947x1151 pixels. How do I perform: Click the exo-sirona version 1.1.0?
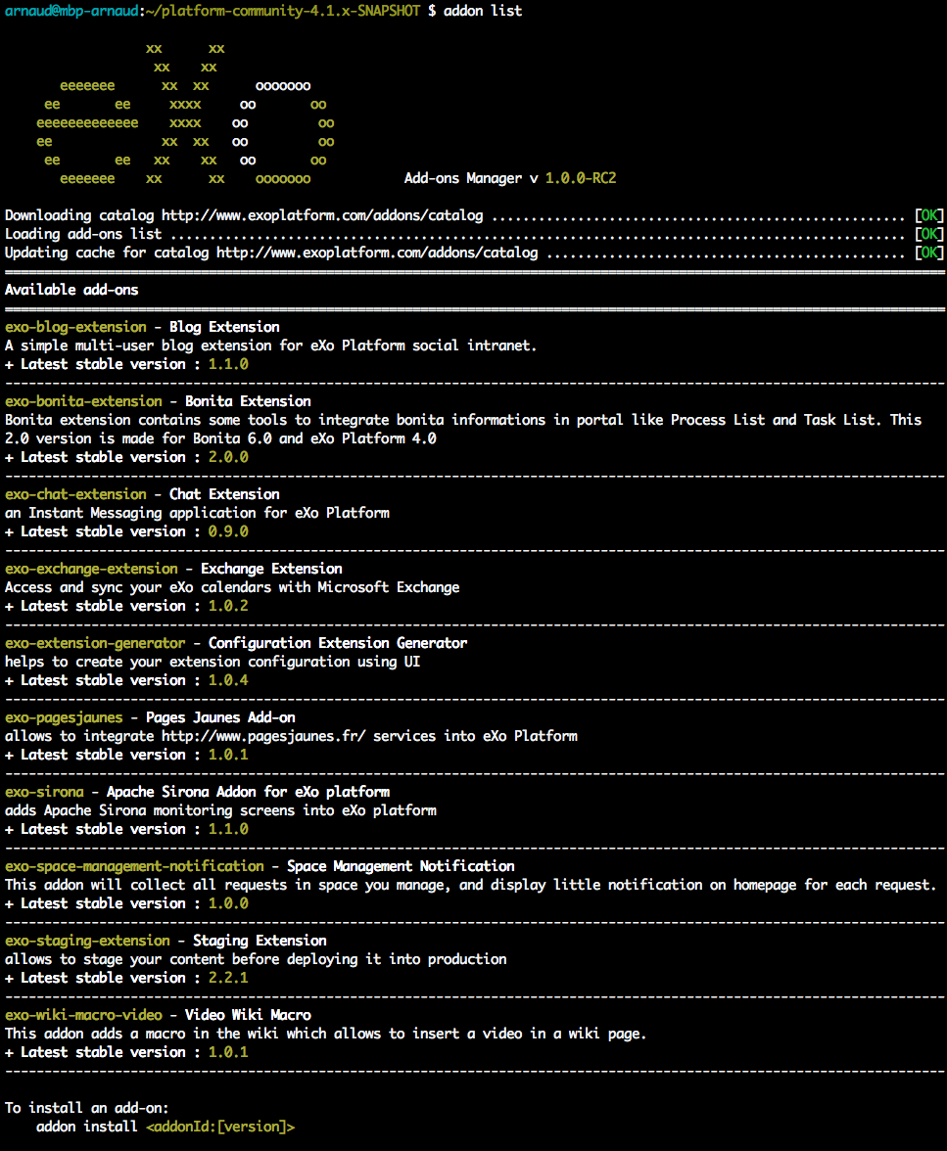point(228,830)
